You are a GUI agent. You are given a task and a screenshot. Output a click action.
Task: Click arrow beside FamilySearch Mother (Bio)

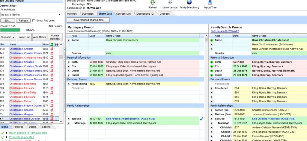click(212, 114)
